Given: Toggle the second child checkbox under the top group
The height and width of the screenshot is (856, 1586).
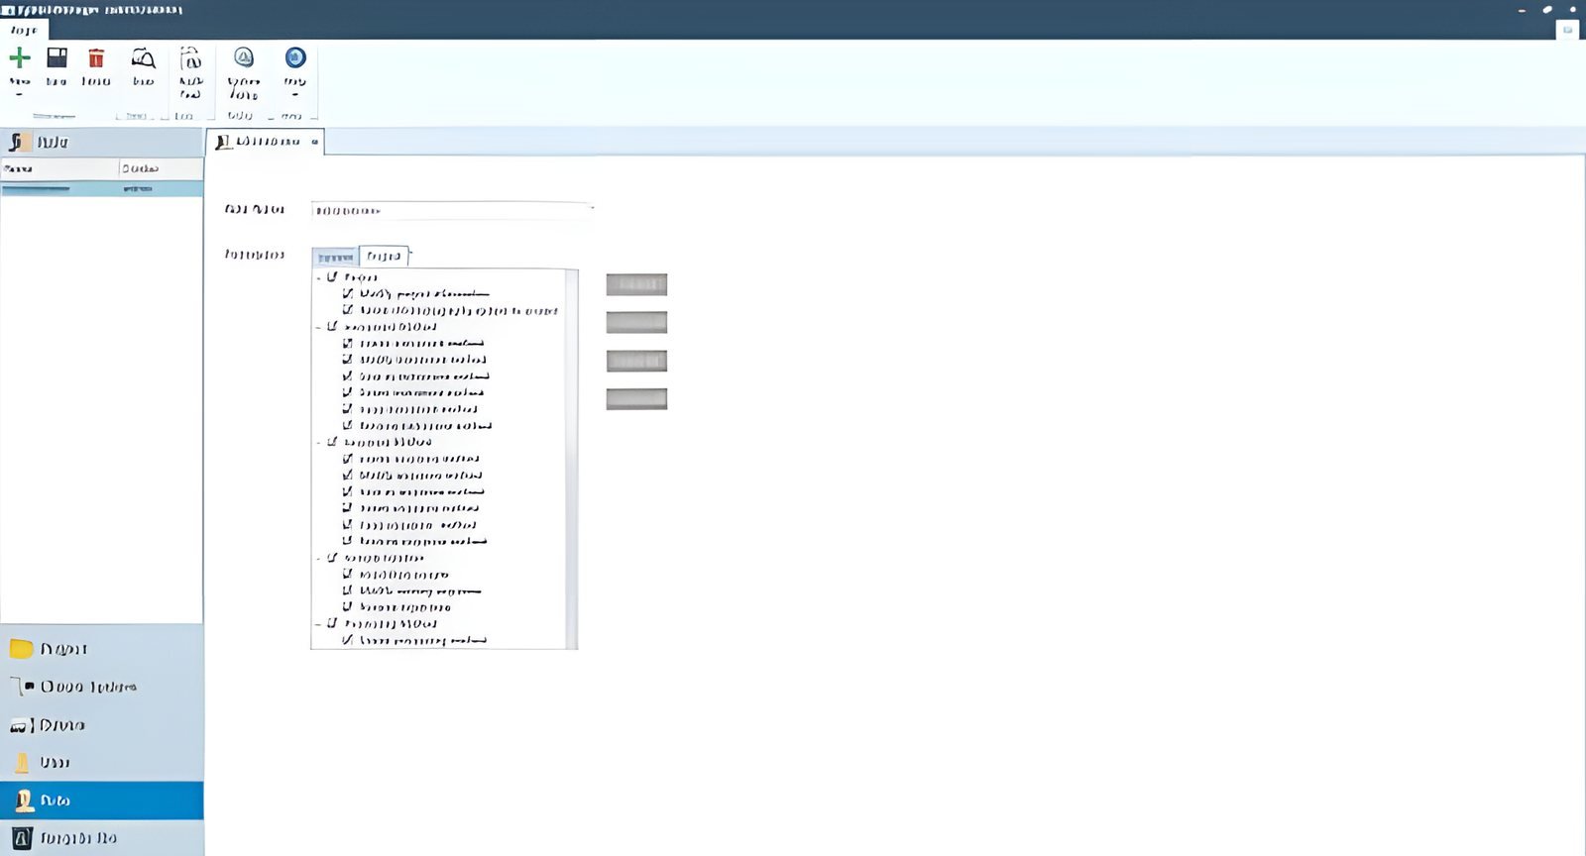Looking at the screenshot, I should point(348,310).
